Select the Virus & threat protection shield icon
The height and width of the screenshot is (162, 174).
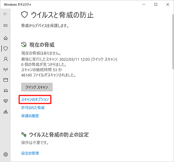coord(6,48)
